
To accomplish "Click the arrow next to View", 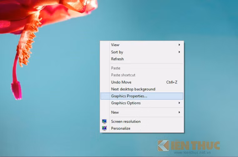I will point(179,45).
